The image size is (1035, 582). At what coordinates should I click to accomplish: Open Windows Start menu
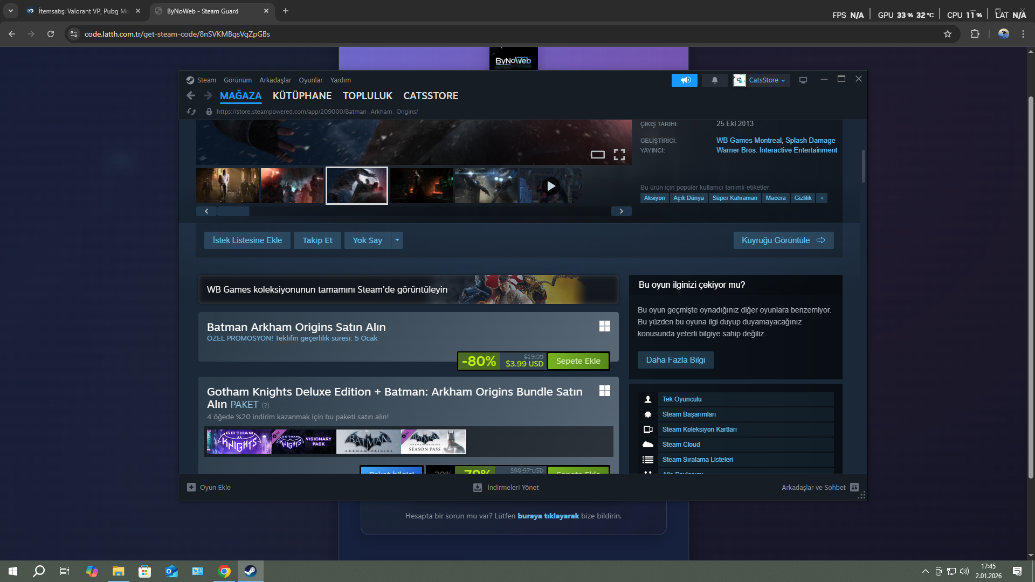(13, 571)
